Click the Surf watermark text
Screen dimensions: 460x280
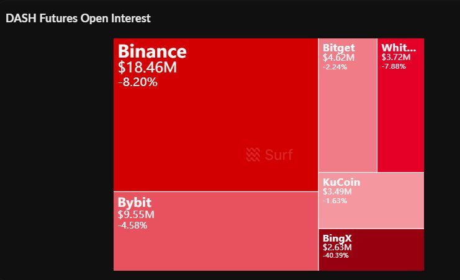(x=278, y=155)
